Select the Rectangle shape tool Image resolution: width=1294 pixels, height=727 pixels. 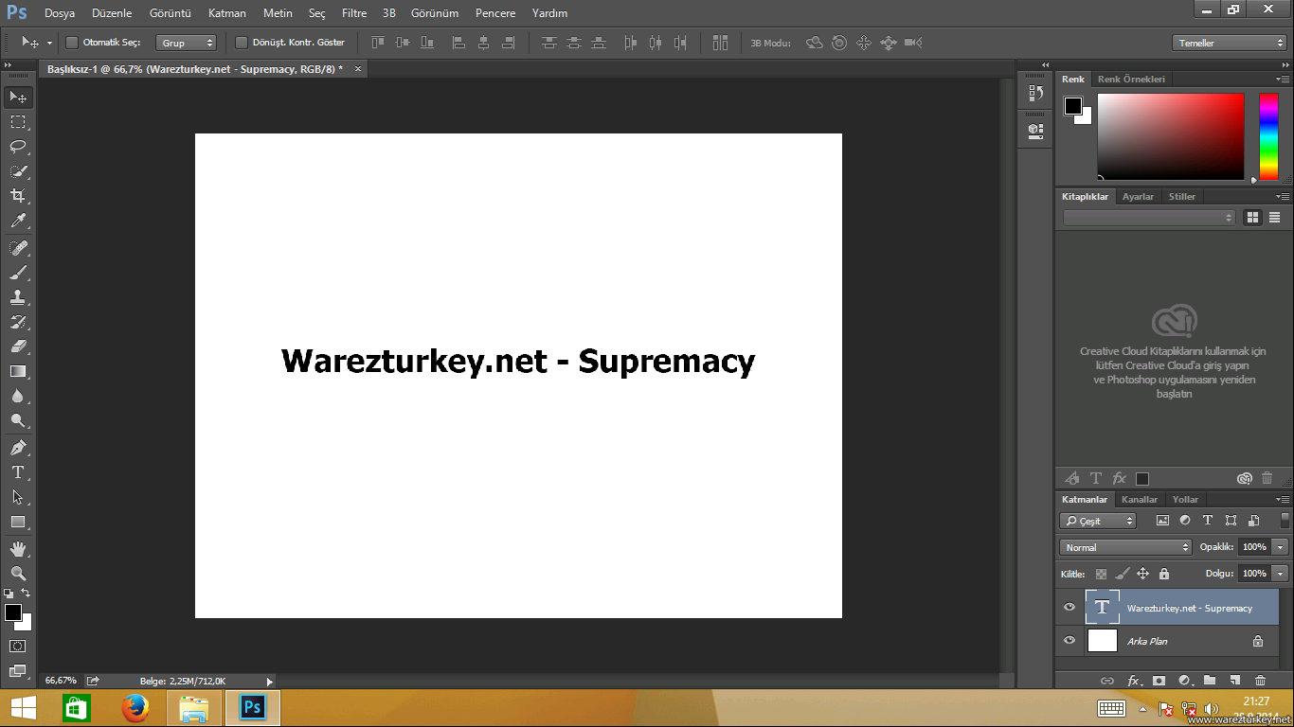click(18, 522)
